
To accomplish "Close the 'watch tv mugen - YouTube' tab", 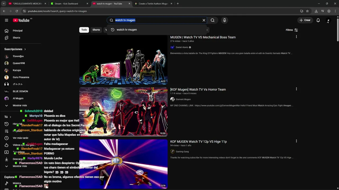I will tap(129, 4).
